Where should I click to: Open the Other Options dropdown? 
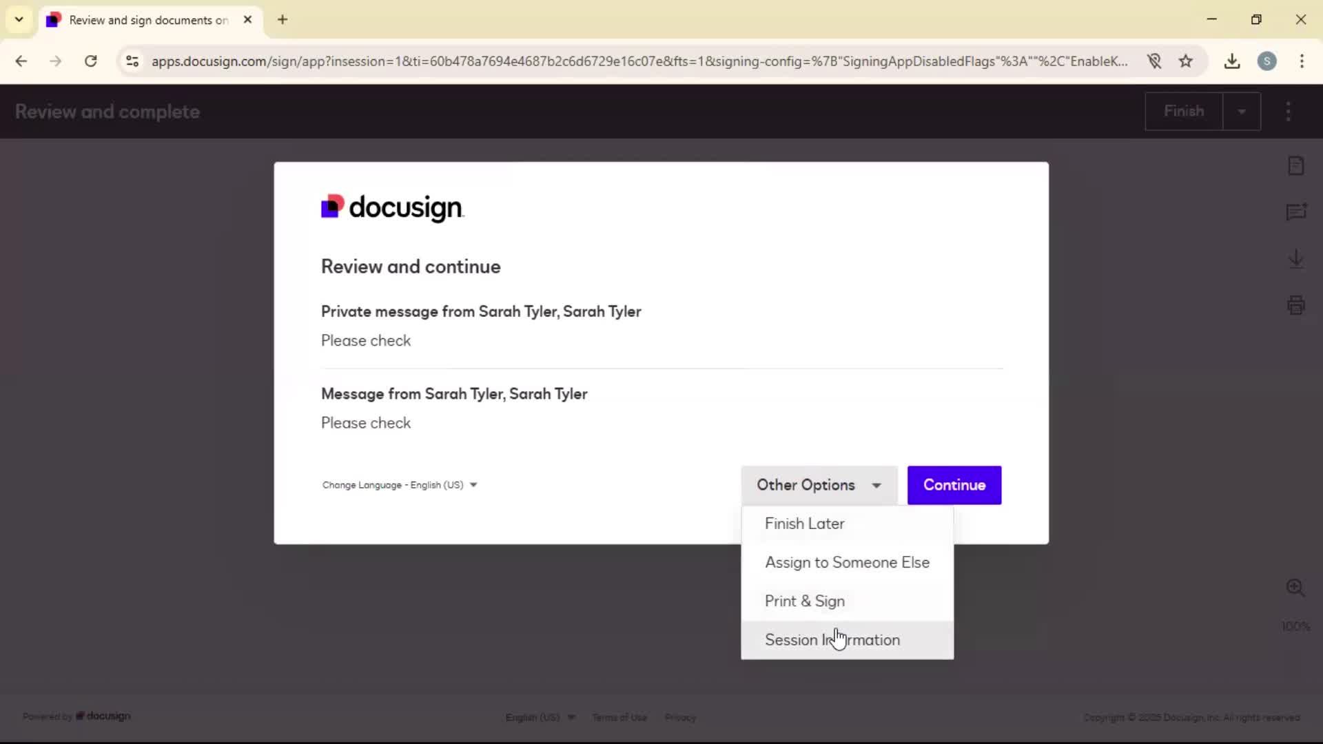point(819,485)
